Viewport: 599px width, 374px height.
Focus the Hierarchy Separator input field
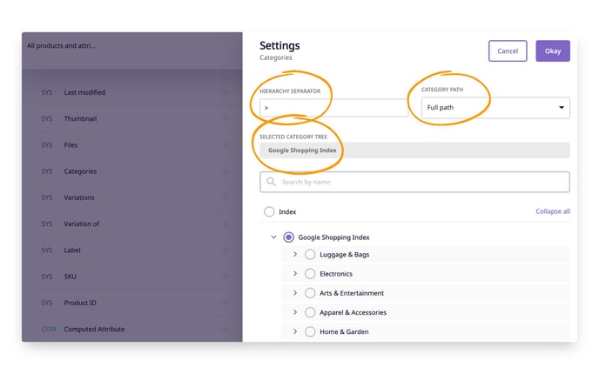click(x=333, y=108)
